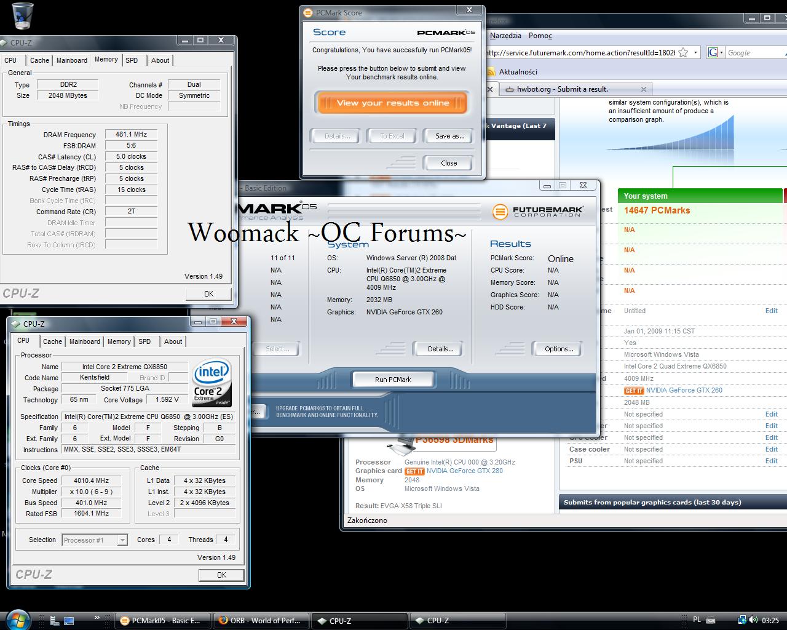This screenshot has width=787, height=630.
Task: Open the Windows Start menu orb
Action: [17, 620]
